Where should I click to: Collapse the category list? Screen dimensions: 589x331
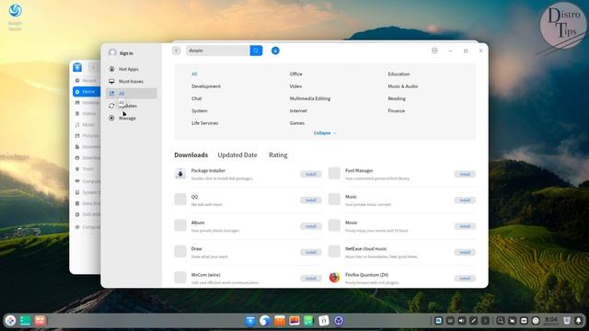point(325,133)
